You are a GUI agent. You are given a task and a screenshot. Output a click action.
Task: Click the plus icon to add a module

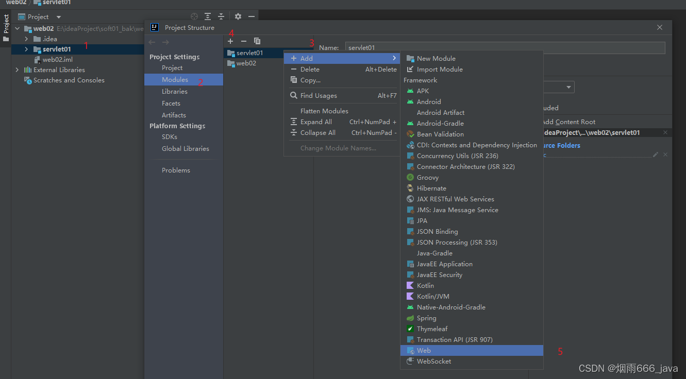click(x=230, y=41)
